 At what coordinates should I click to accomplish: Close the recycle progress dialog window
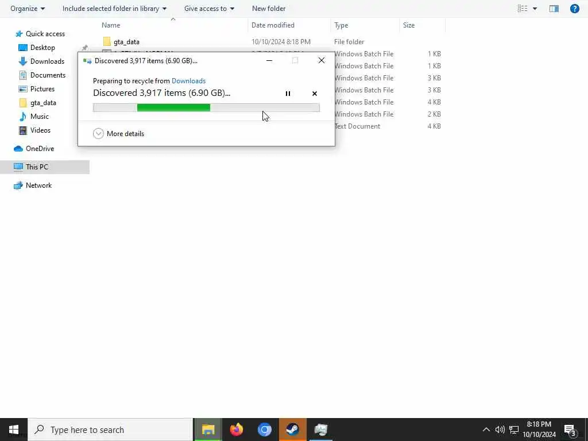point(322,60)
